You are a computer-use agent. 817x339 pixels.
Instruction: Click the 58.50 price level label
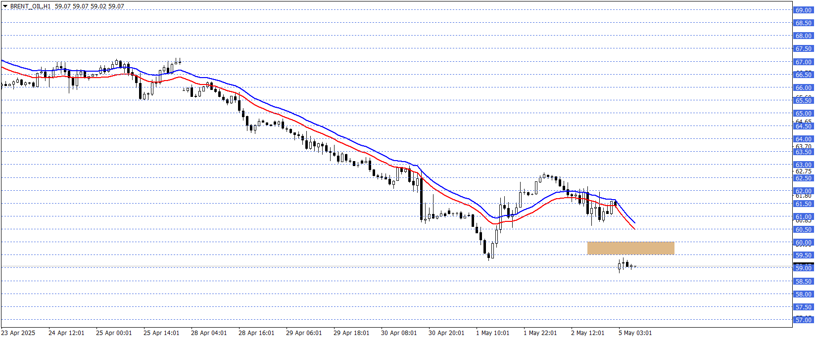(x=803, y=281)
